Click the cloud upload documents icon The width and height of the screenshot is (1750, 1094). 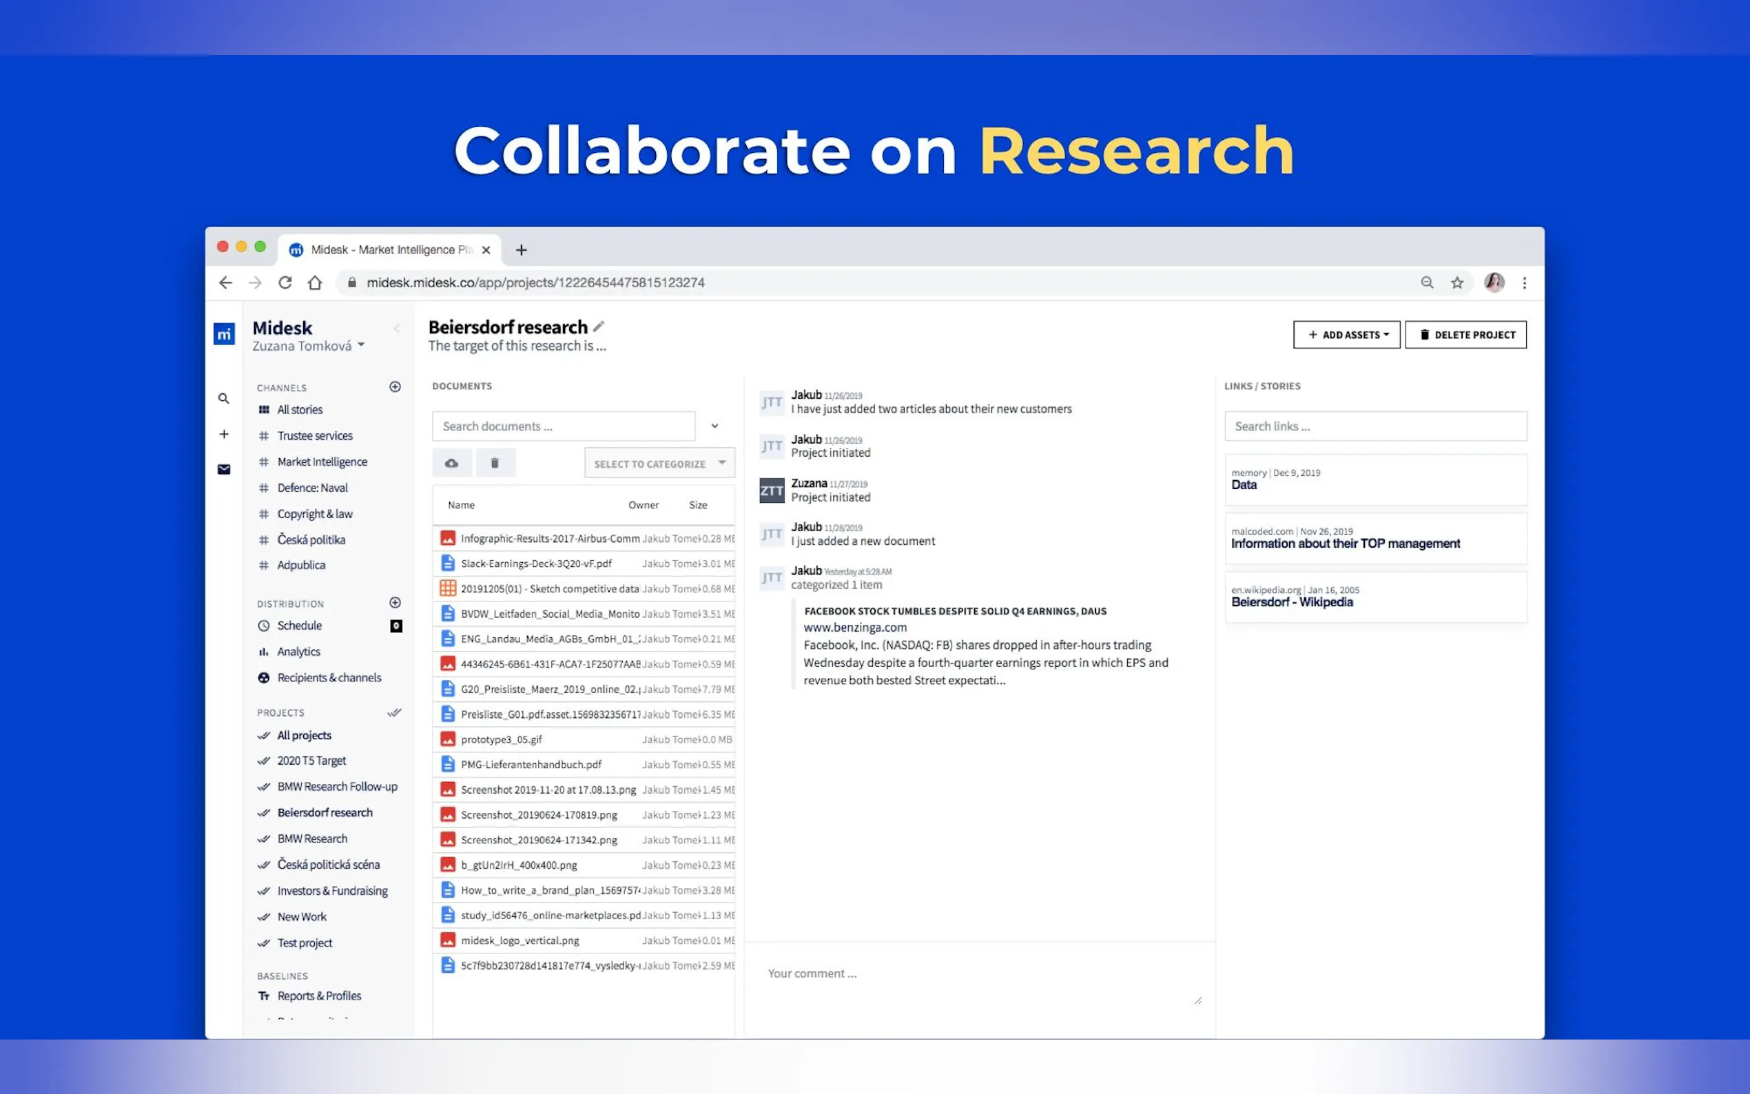[x=451, y=463]
